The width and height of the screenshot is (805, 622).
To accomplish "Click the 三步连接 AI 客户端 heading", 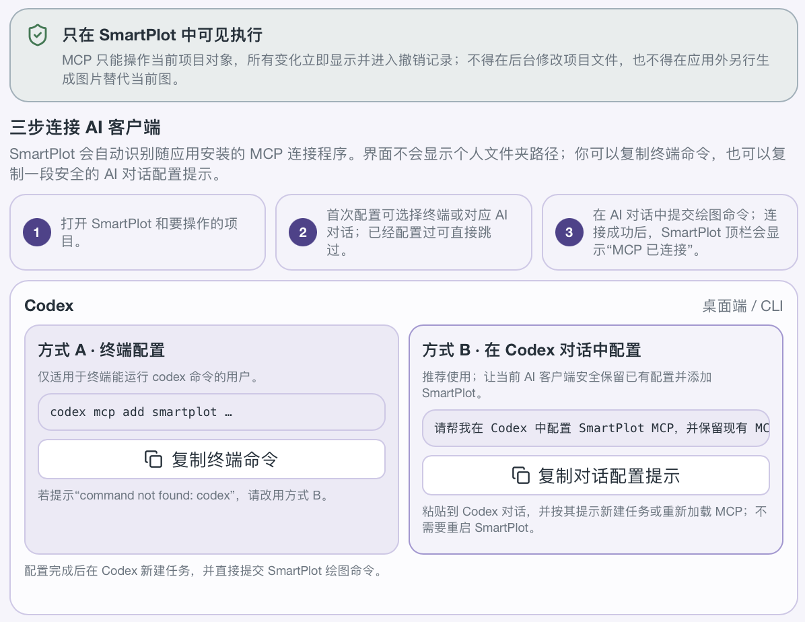I will coord(85,127).
